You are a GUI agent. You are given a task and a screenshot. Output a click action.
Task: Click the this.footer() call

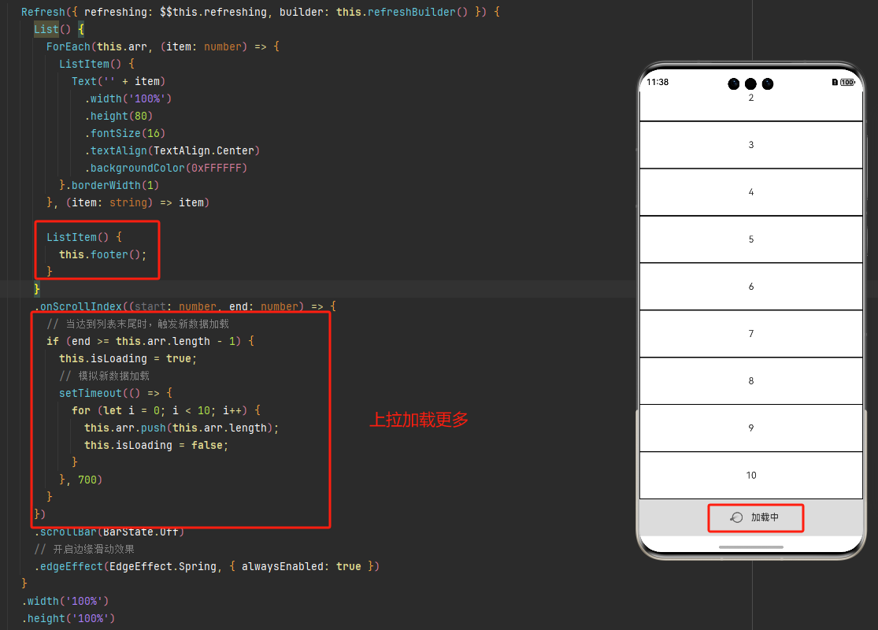[102, 255]
